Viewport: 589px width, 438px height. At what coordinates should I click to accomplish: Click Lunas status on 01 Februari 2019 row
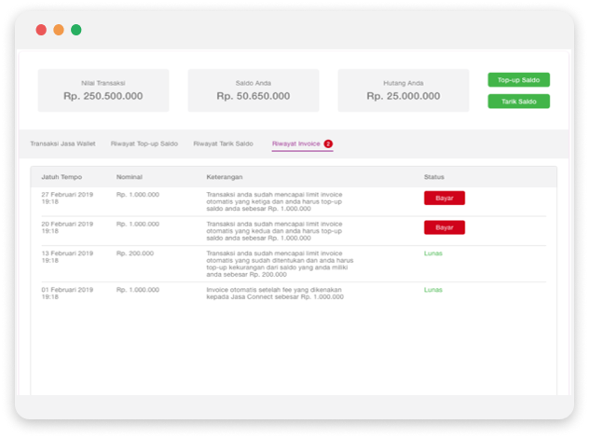click(x=433, y=290)
